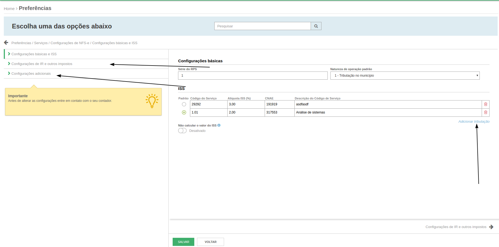Image resolution: width=499 pixels, height=247 pixels.
Task: Click the service code field 29292
Action: click(209, 104)
